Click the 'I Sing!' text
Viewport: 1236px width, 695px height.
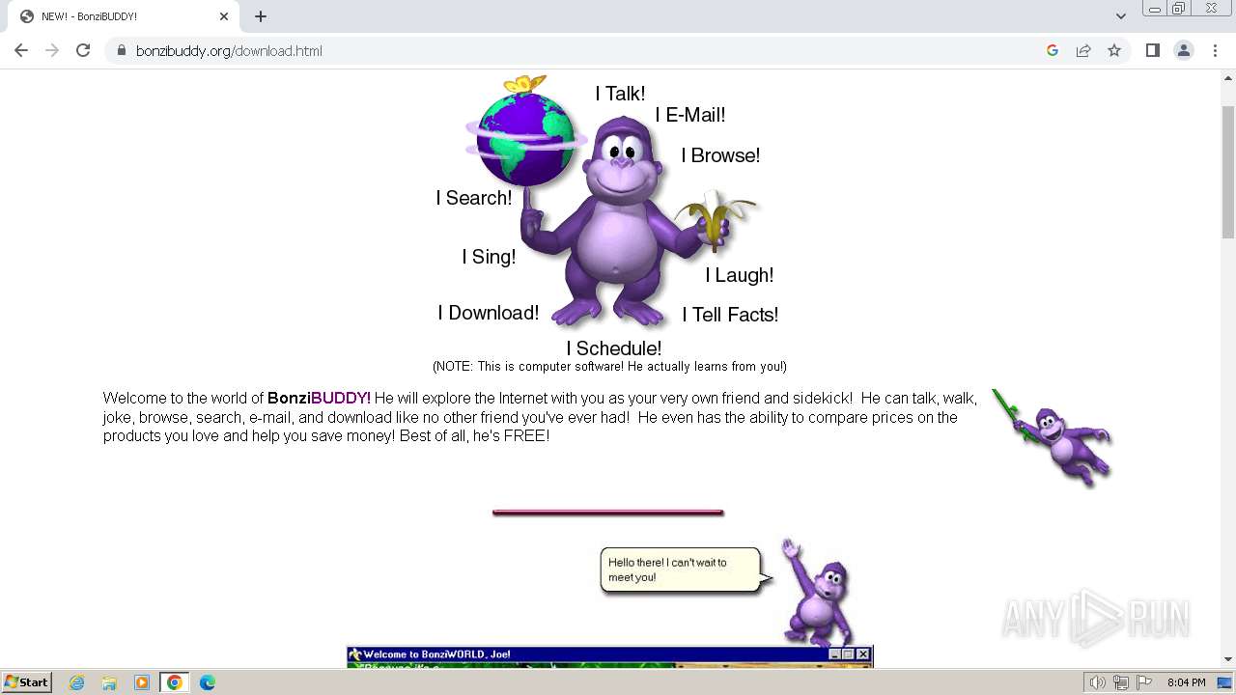coord(489,257)
